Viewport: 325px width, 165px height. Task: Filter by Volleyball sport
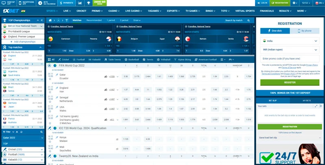coord(164,60)
